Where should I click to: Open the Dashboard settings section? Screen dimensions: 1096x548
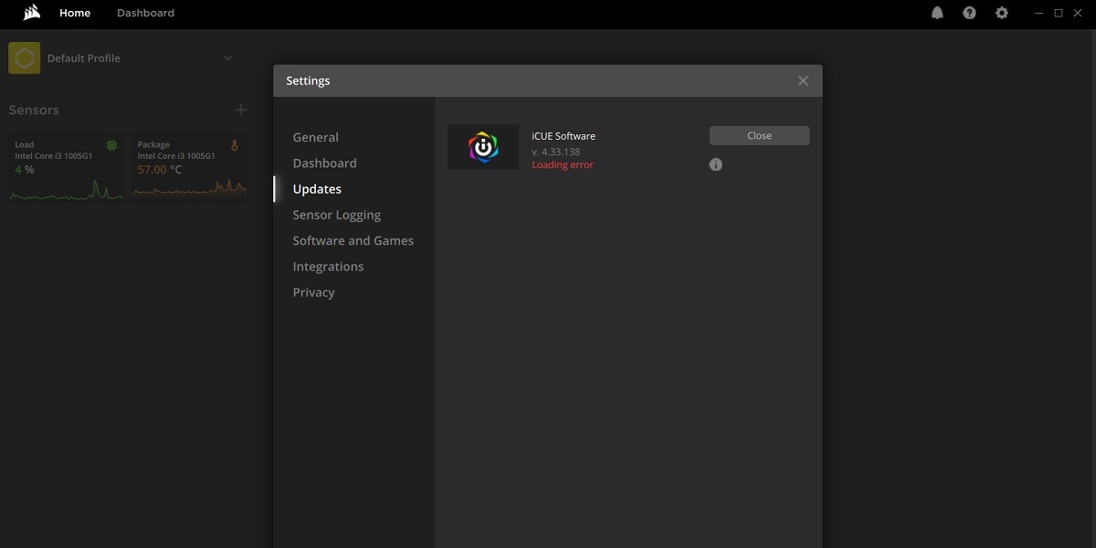[324, 163]
